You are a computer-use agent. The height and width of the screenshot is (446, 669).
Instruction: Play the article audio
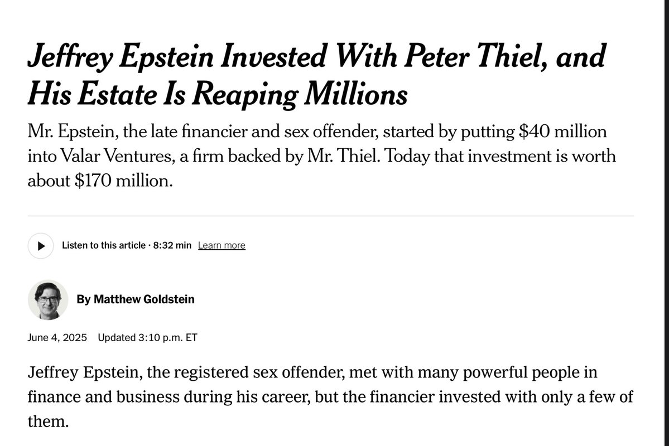[x=41, y=246]
